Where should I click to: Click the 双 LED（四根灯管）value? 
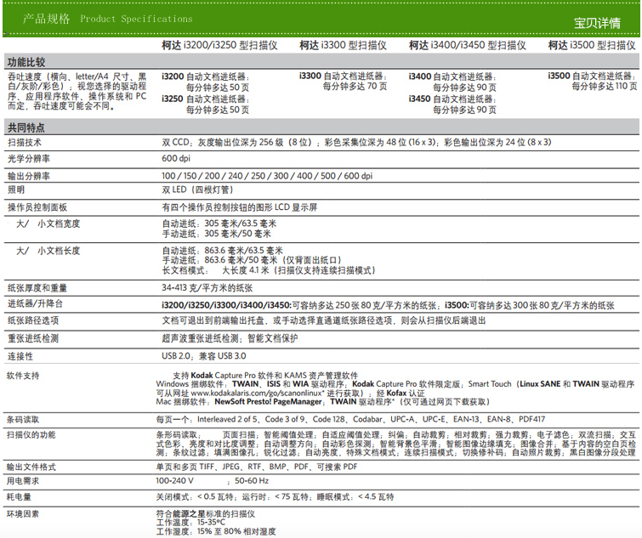[198, 190]
